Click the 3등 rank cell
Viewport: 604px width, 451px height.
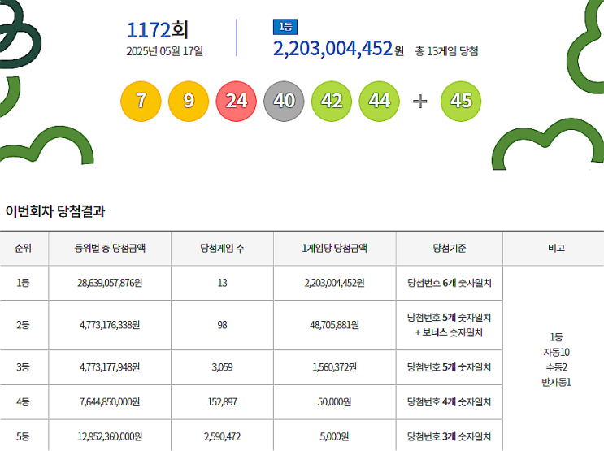pyautogui.click(x=23, y=367)
